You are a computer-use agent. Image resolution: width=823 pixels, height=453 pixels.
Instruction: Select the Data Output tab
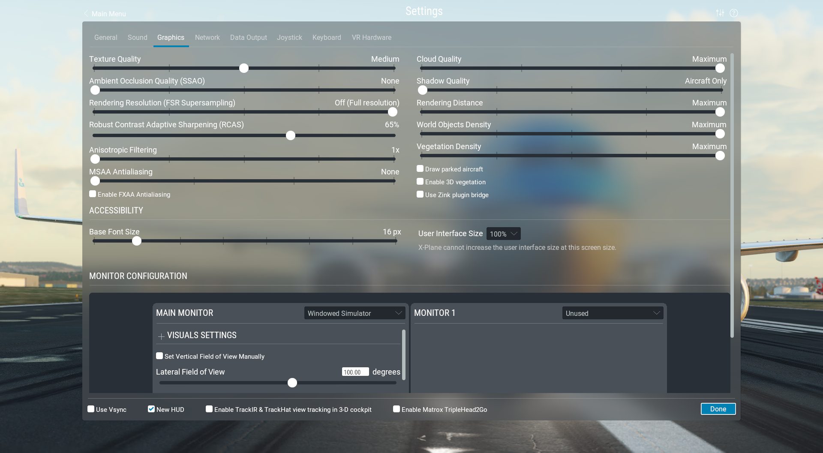pos(248,38)
